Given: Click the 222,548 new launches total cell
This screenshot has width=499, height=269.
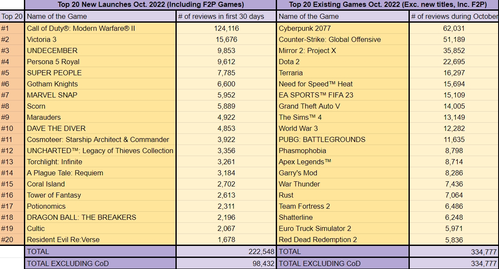Looking at the screenshot, I should (x=226, y=251).
